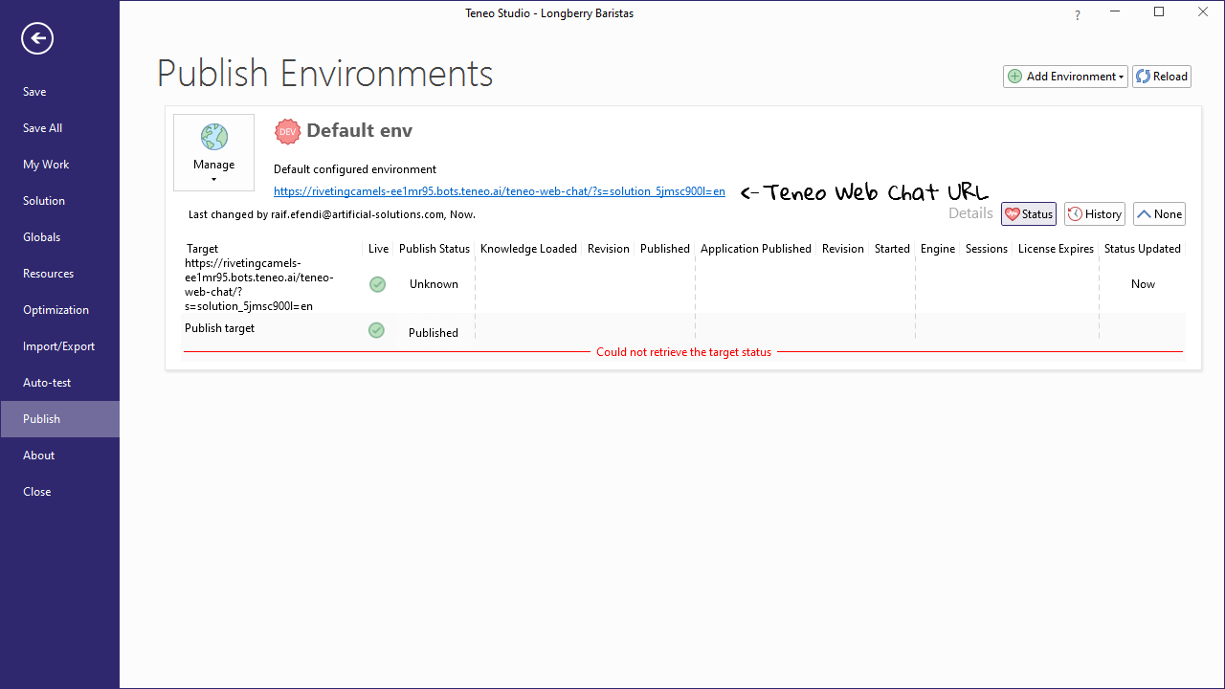This screenshot has height=689, width=1225.
Task: Select Save All in the sidebar
Action: pyautogui.click(x=59, y=128)
